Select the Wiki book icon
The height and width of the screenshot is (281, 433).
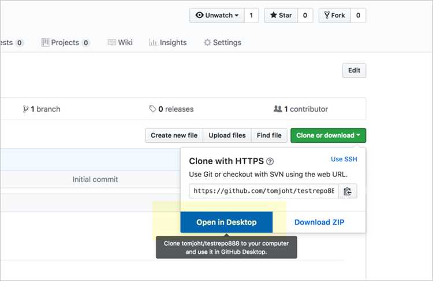[x=112, y=42]
